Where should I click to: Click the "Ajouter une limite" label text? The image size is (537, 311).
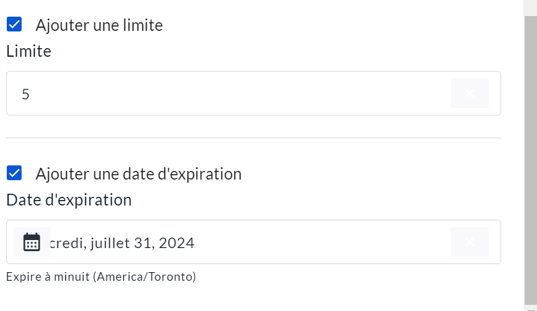click(x=99, y=25)
